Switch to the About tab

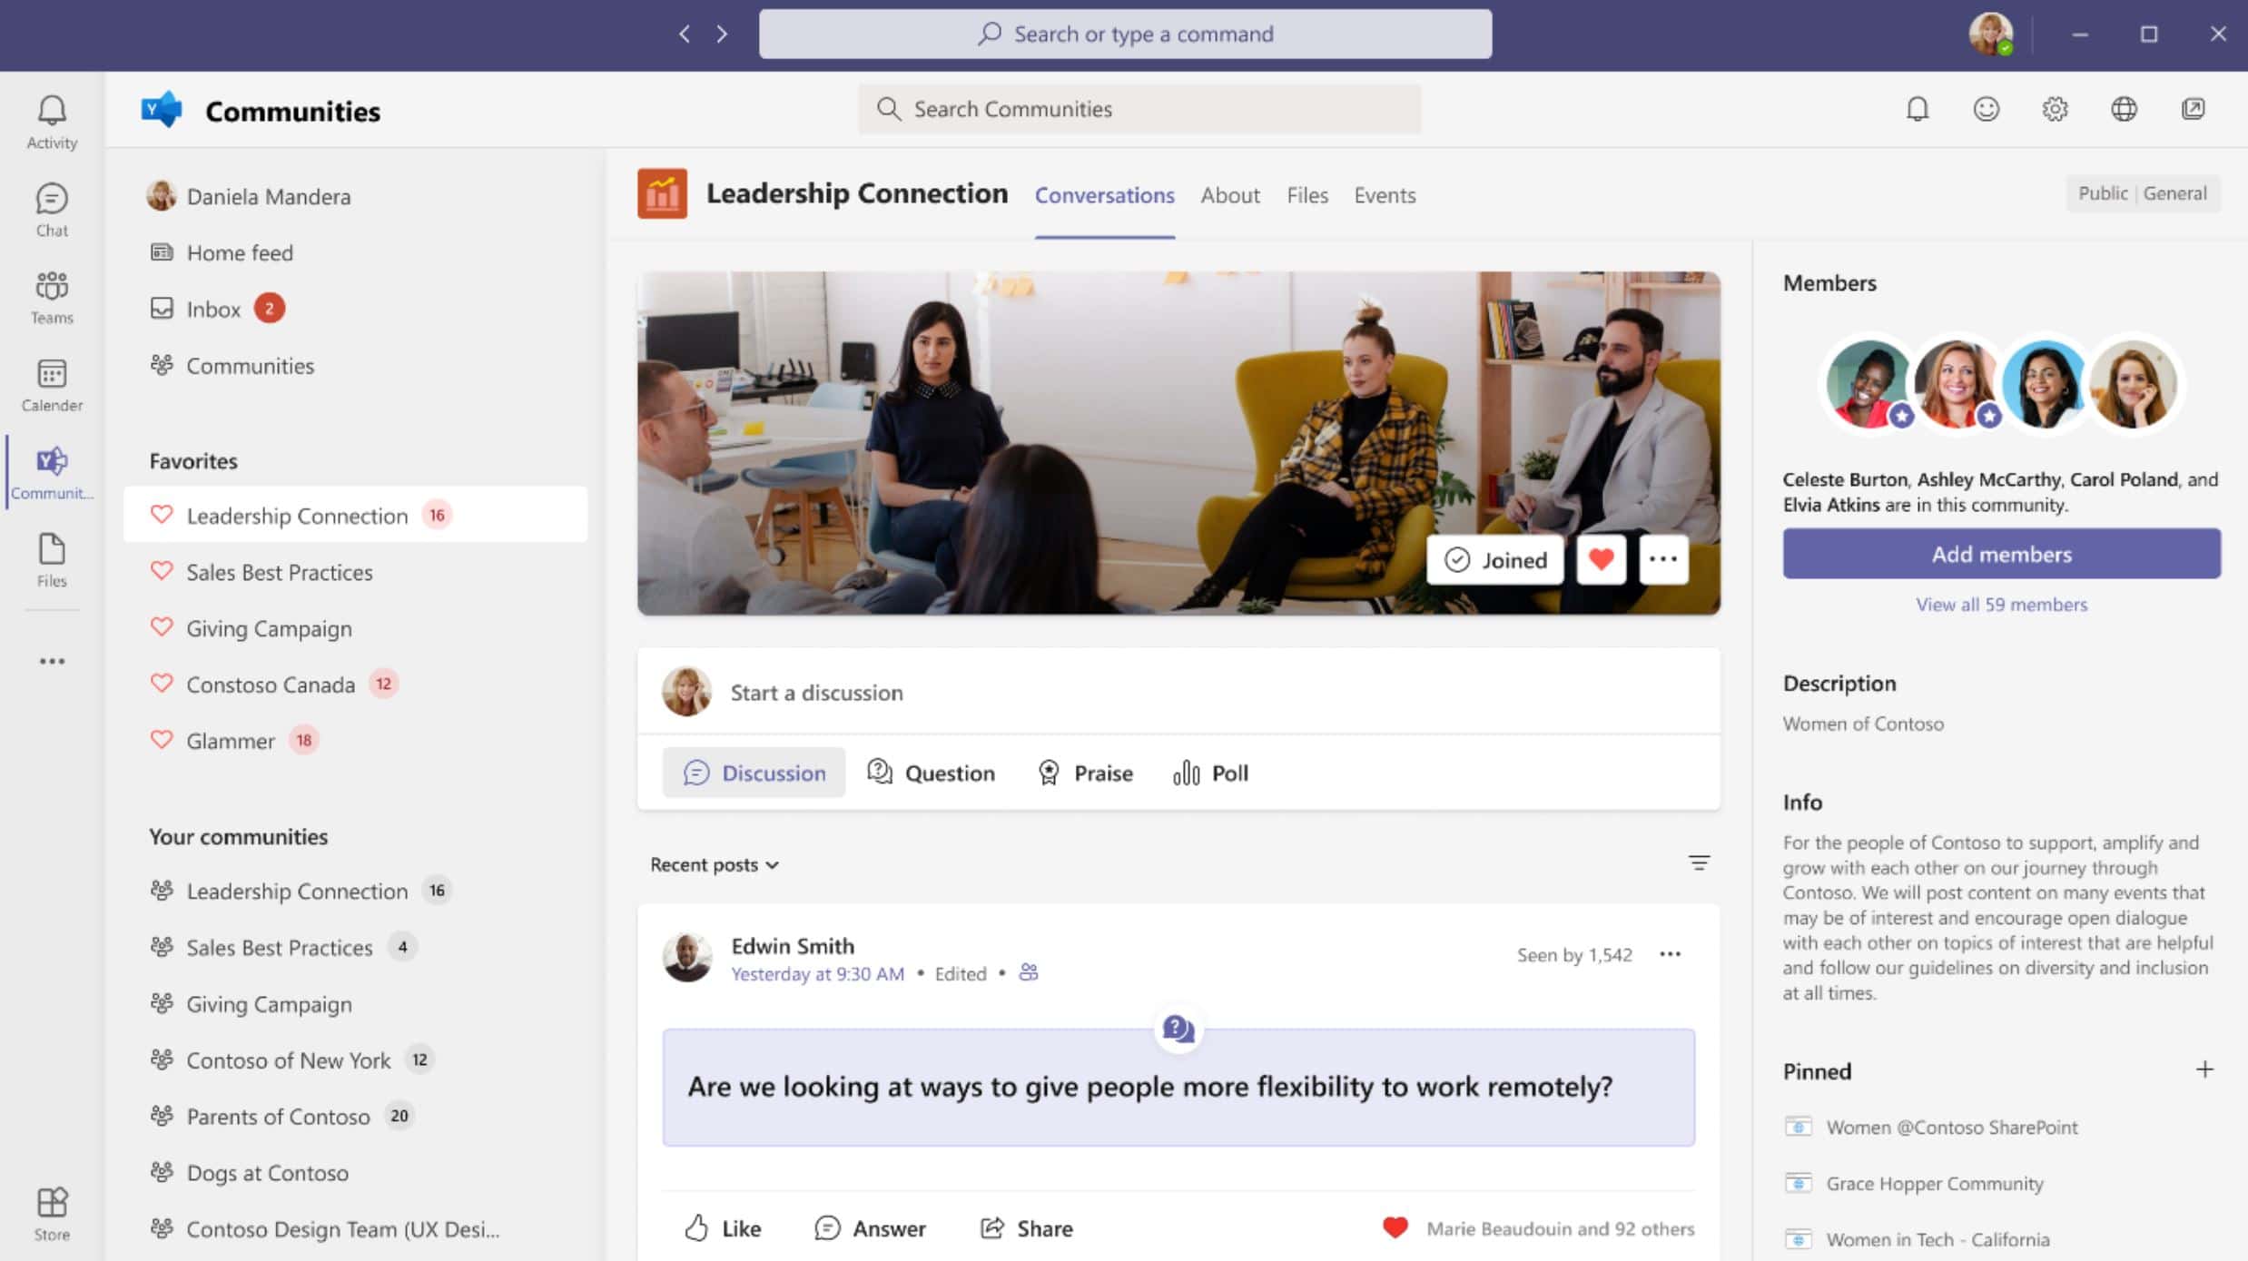(1229, 193)
